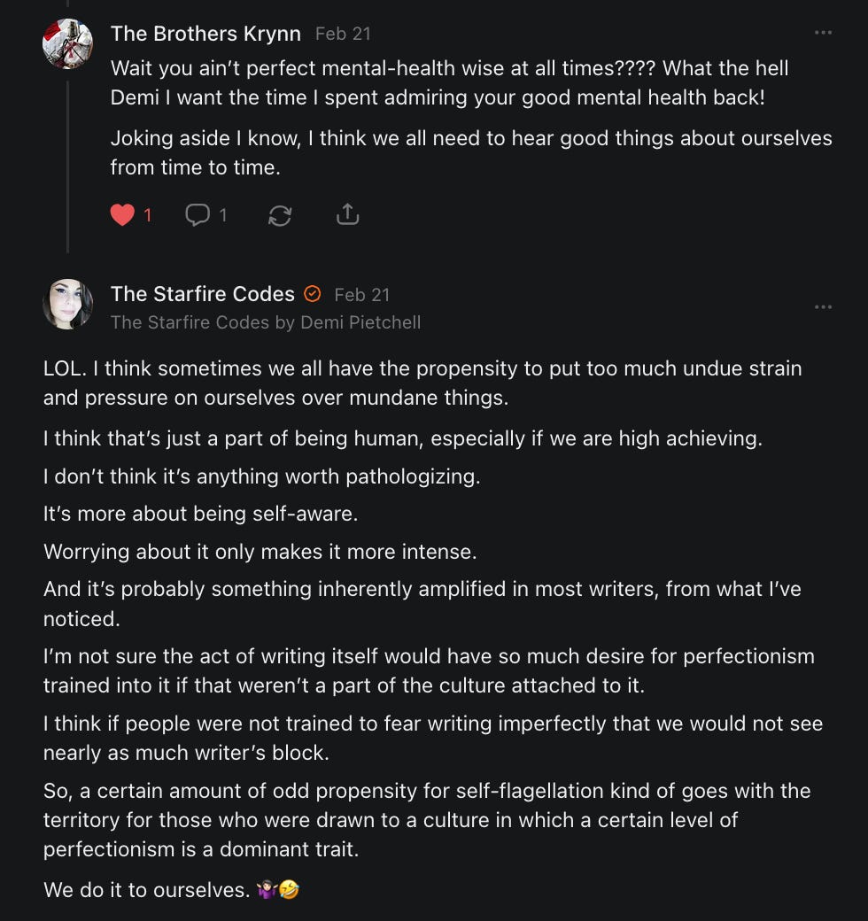Click the share upload-arrow icon
Image resolution: width=868 pixels, height=921 pixels.
click(347, 215)
